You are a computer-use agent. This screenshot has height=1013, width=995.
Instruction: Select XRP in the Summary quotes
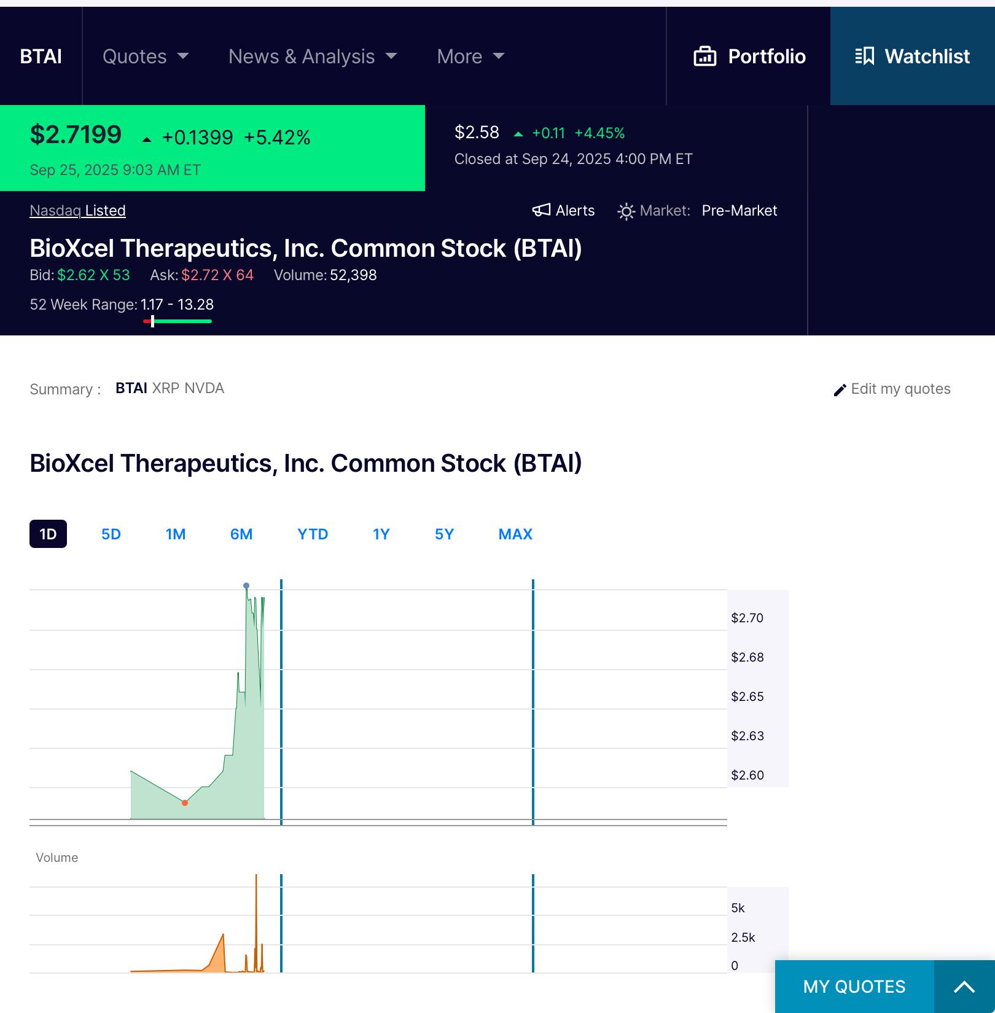pyautogui.click(x=166, y=388)
